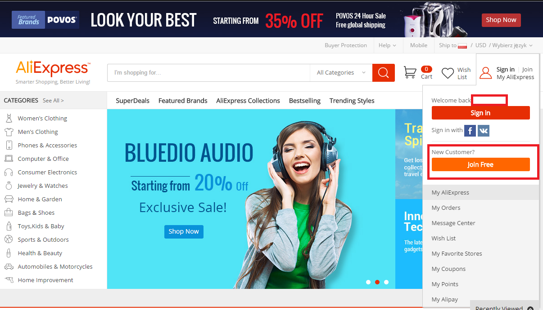Click the Women's Clothing dress icon

9,118
